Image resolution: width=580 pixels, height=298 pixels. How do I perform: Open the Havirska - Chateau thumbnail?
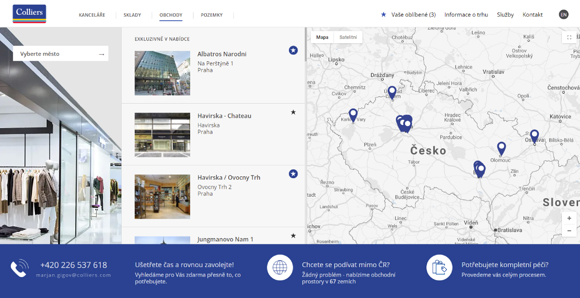click(x=162, y=135)
